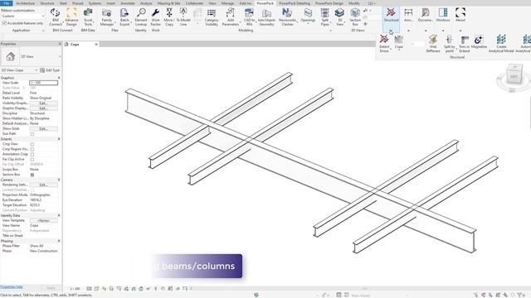531x298 pixels.
Task: Select the Openings tool
Action: pos(308,17)
